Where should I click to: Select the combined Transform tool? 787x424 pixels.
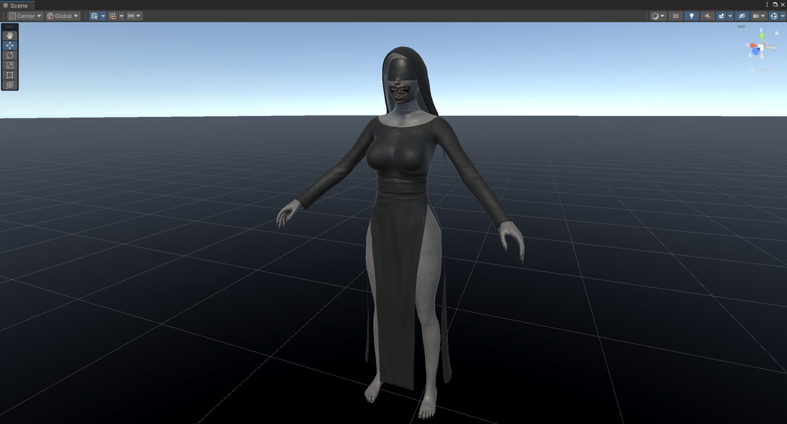click(9, 85)
